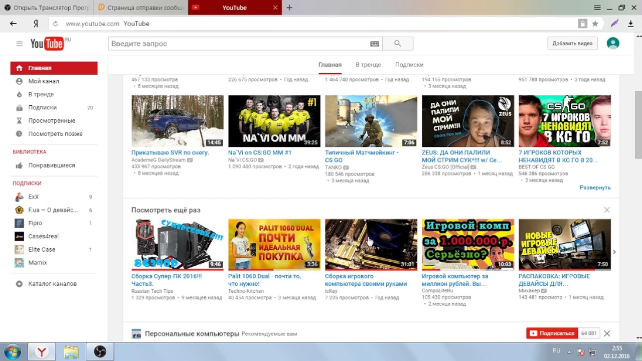
Task: Click the page lock icon in address bar
Action: pos(582,24)
